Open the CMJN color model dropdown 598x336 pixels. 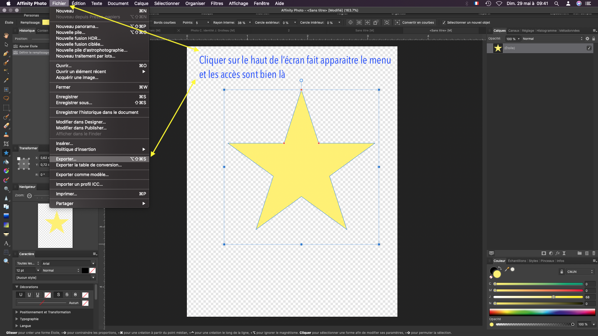click(580, 272)
